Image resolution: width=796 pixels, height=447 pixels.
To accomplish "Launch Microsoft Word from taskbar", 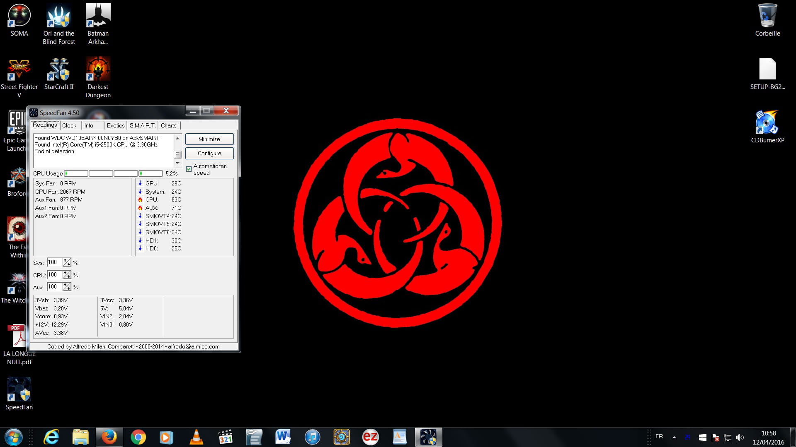I will coord(283,437).
